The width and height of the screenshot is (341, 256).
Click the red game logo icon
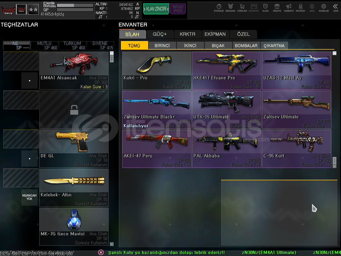point(8,10)
